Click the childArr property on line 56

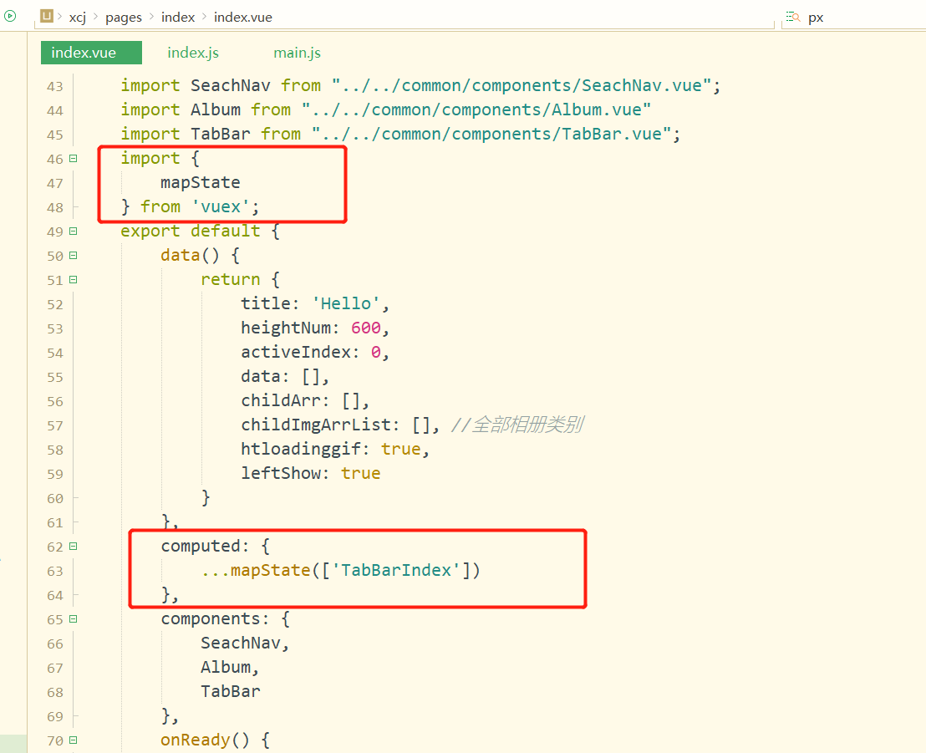280,400
